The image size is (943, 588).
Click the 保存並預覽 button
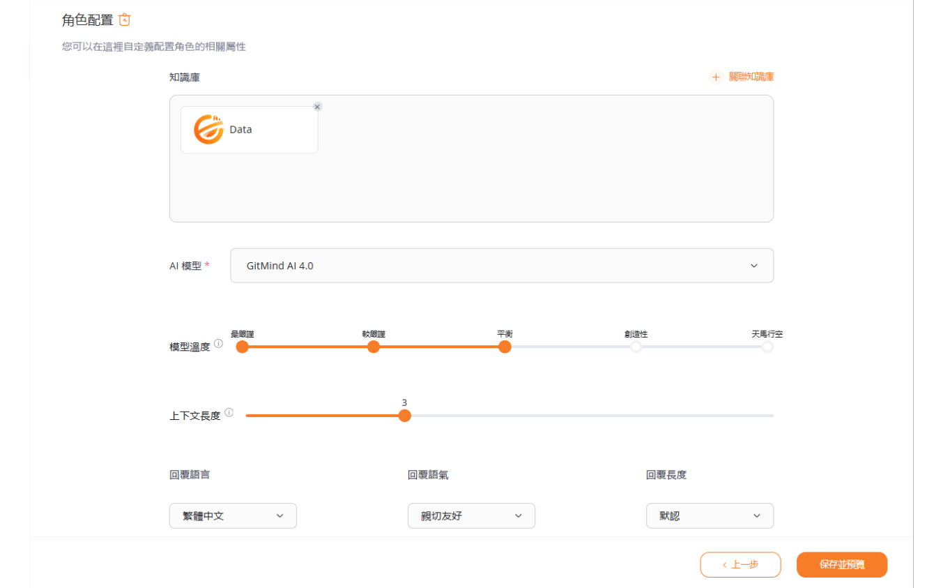click(842, 565)
